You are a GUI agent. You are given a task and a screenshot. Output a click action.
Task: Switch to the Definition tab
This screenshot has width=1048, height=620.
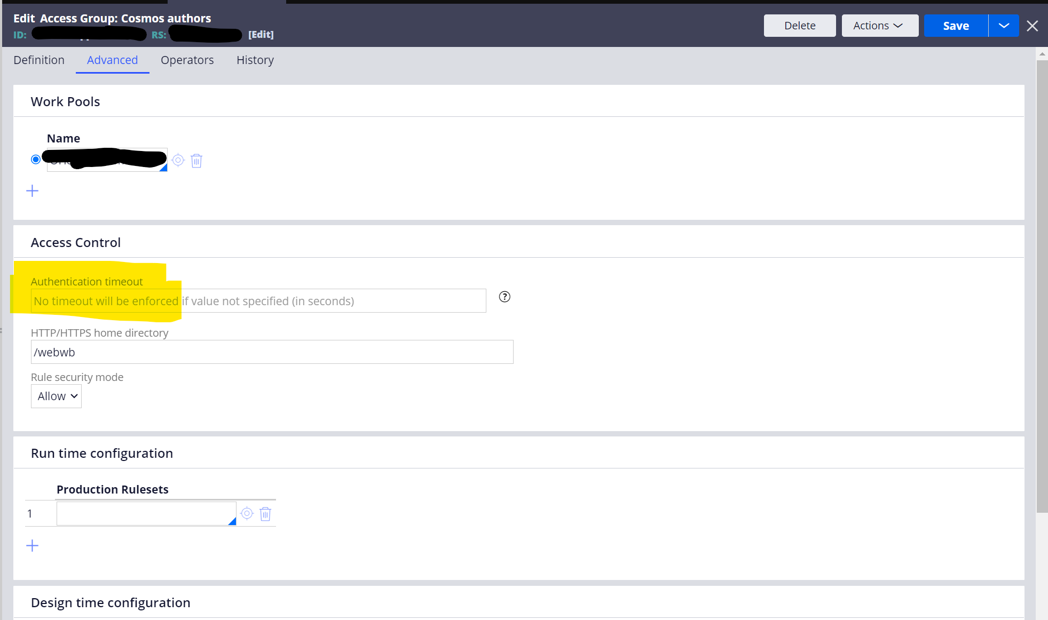coord(39,60)
